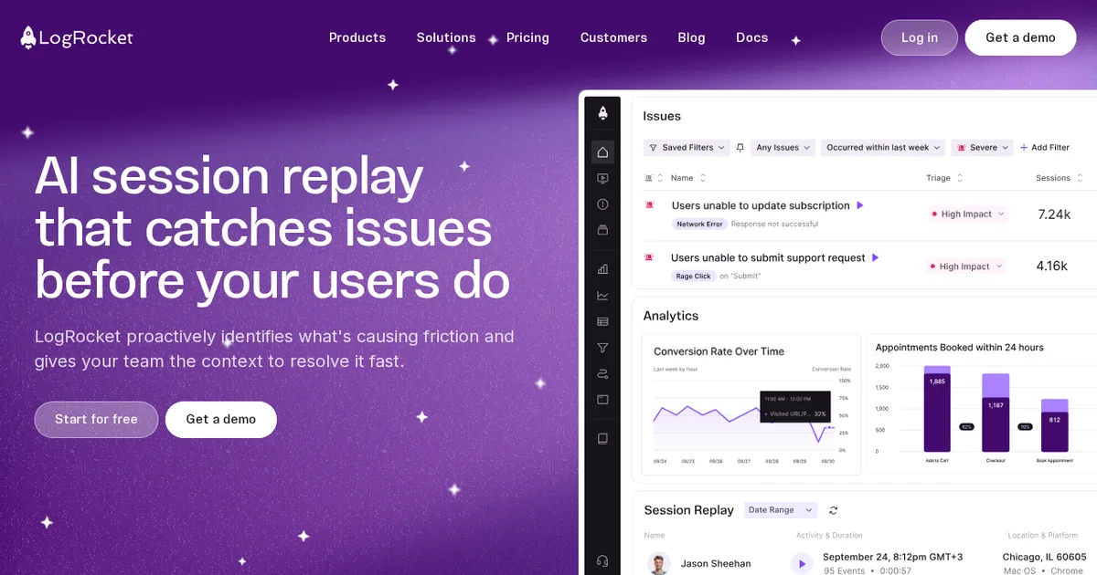Click 'September 24, 8:12pm GMT+3' session time

(892, 557)
